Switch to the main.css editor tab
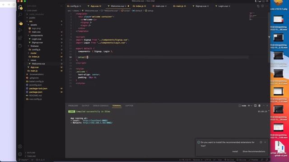Viewport: 289px width, 162px height. [x=159, y=6]
